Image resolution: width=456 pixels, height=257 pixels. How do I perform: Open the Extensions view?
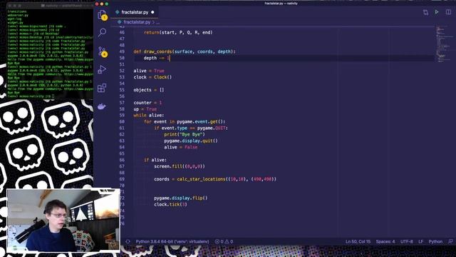point(102,88)
